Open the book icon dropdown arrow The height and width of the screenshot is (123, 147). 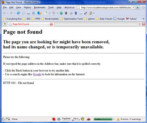[57, 13]
